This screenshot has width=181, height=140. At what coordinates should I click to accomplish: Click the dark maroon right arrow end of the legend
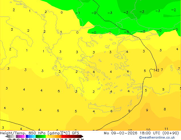click(x=82, y=137)
